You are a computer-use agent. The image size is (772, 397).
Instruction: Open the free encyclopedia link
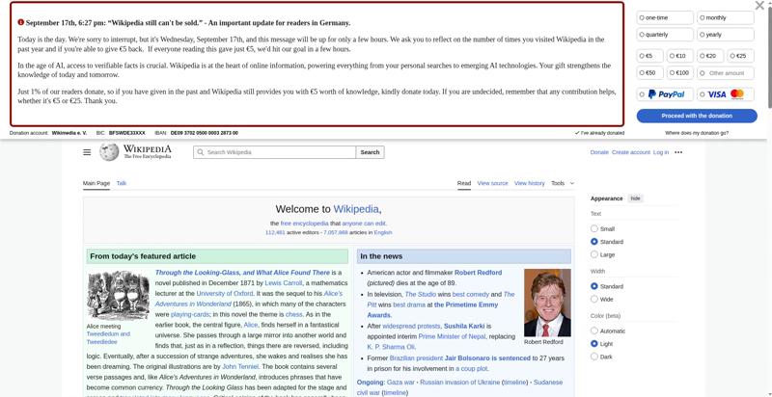click(304, 224)
